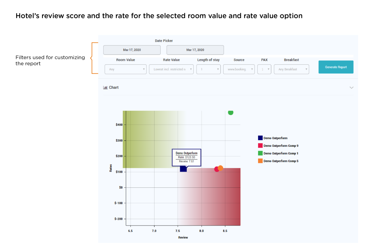This screenshot has width=368, height=250.
Task: Click the Generate Report button
Action: click(x=336, y=67)
